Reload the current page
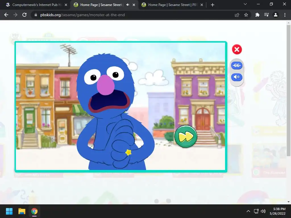This screenshot has height=218, width=291. coord(24,15)
